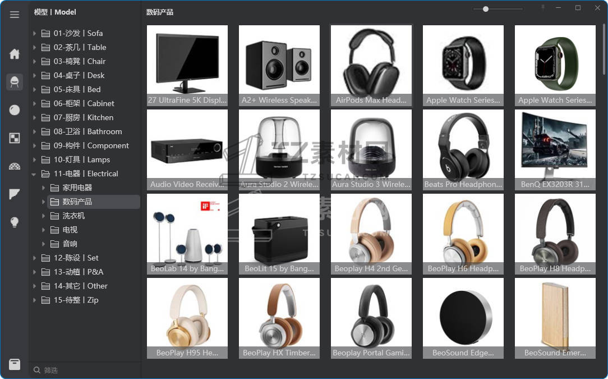
Task: Open the checkerboard texture library icon
Action: 15,138
